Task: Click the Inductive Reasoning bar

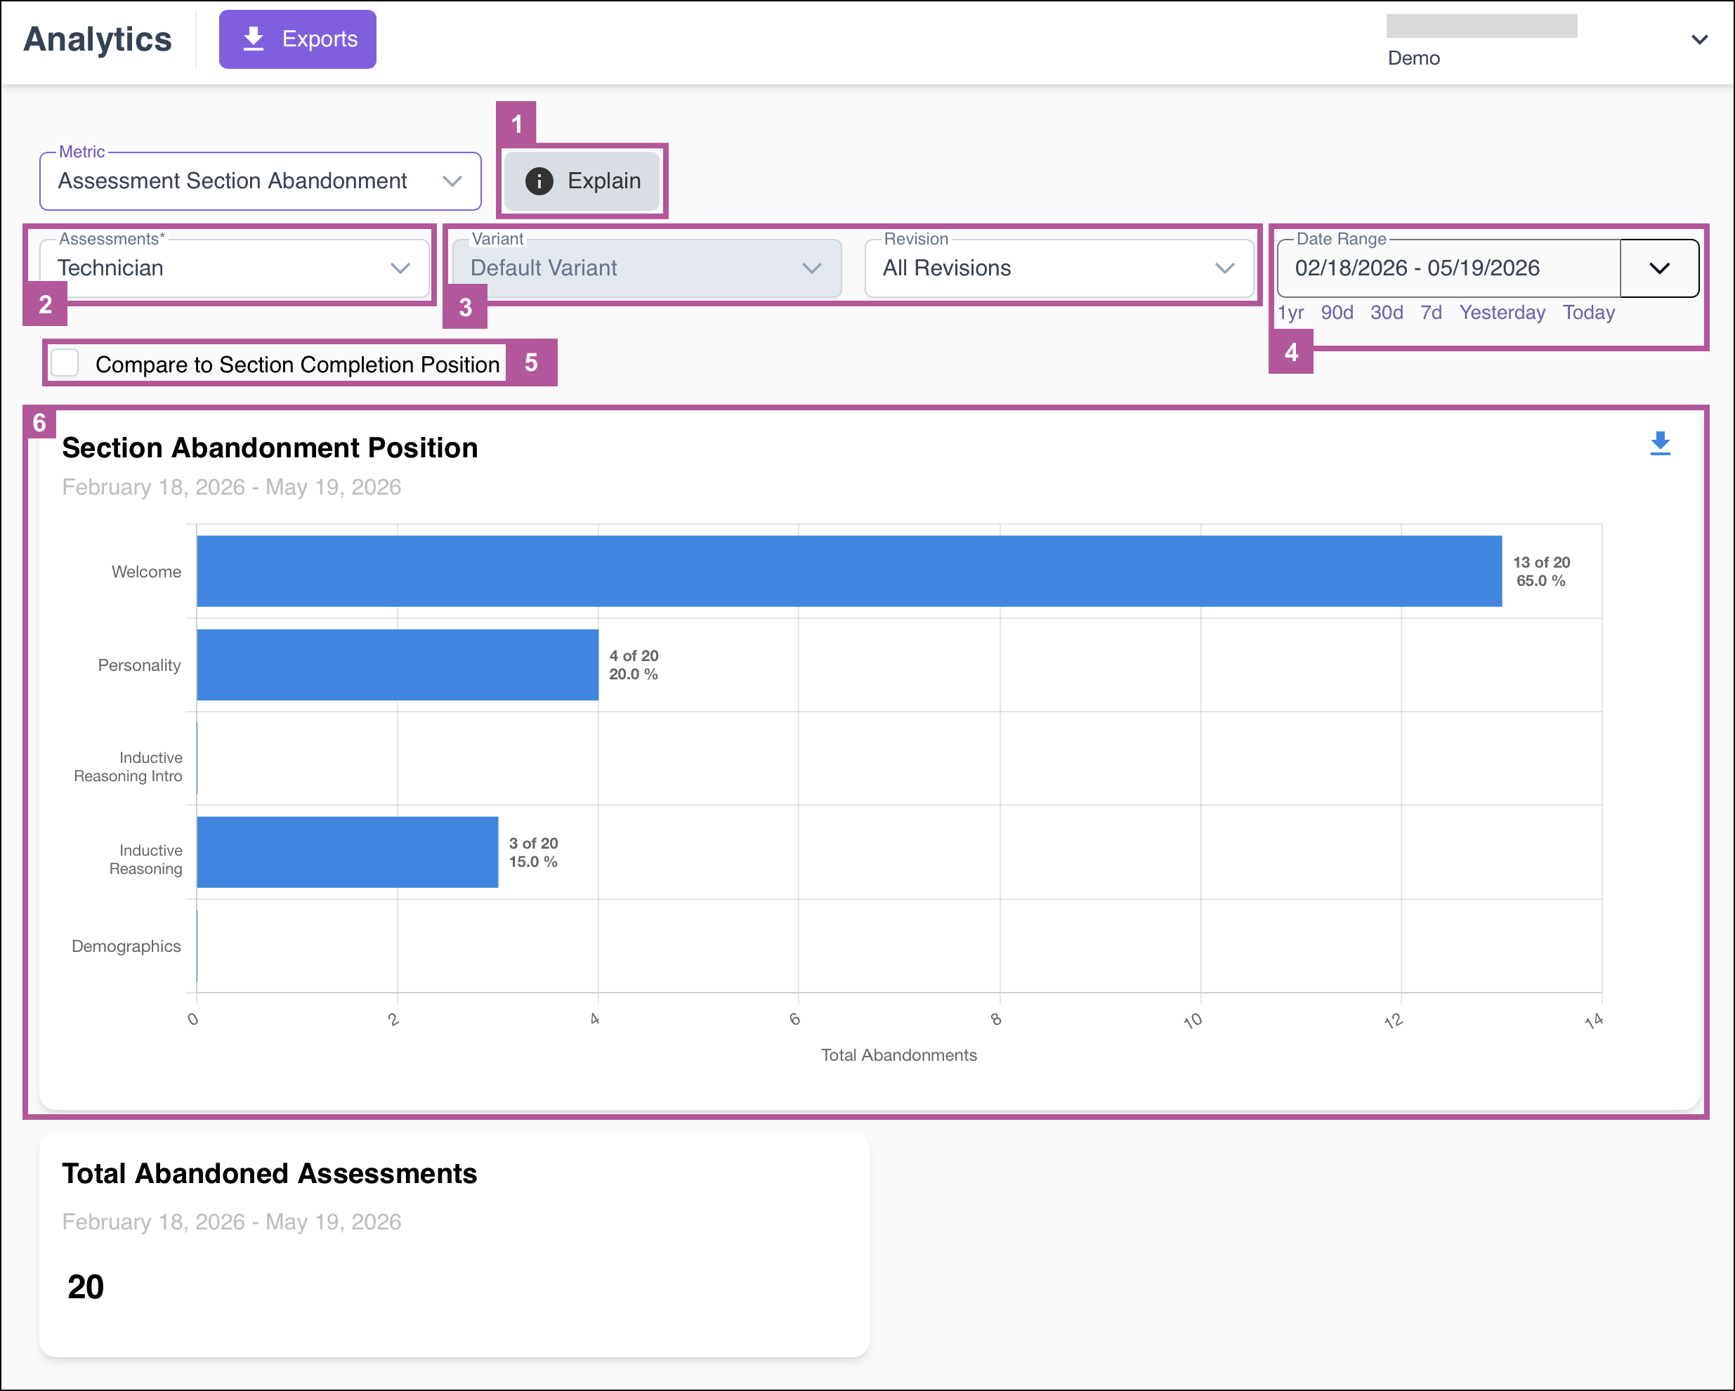Action: point(348,851)
